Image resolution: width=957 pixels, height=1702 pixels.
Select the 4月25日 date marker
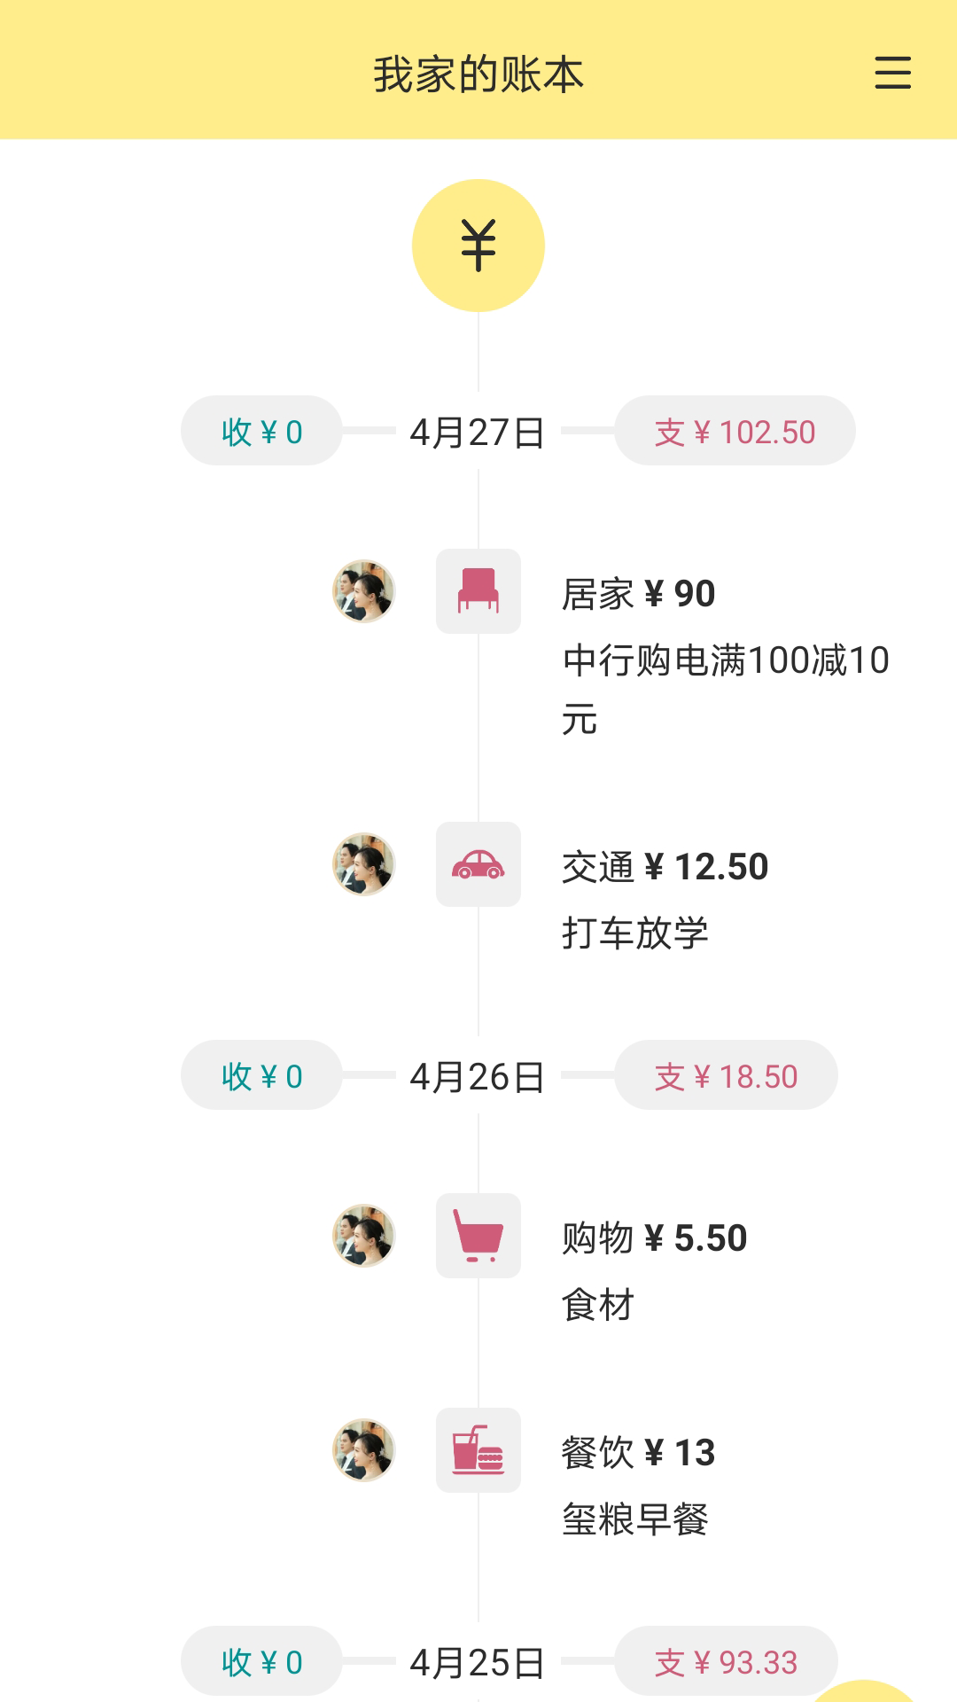click(478, 1663)
